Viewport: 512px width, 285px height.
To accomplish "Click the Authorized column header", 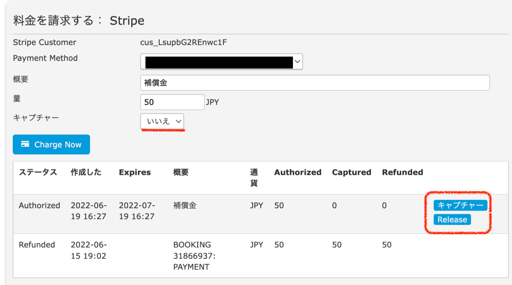I will point(298,172).
